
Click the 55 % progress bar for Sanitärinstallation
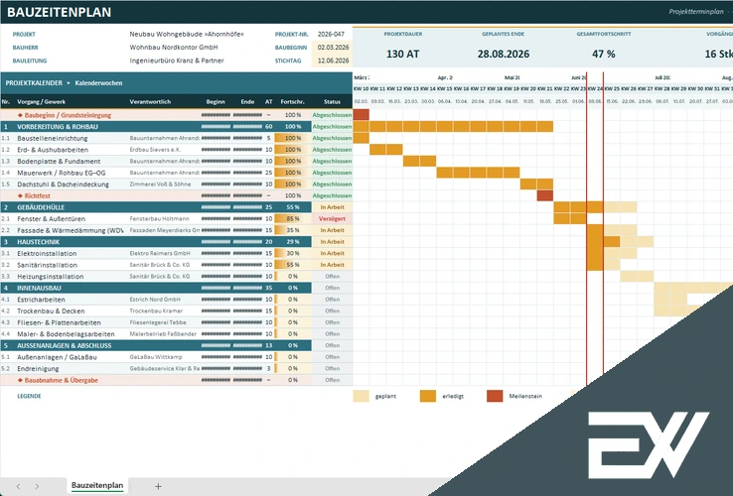293,265
